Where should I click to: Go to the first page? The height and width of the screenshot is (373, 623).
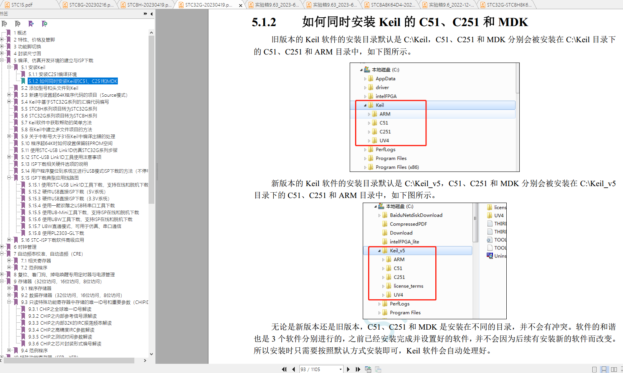(284, 369)
